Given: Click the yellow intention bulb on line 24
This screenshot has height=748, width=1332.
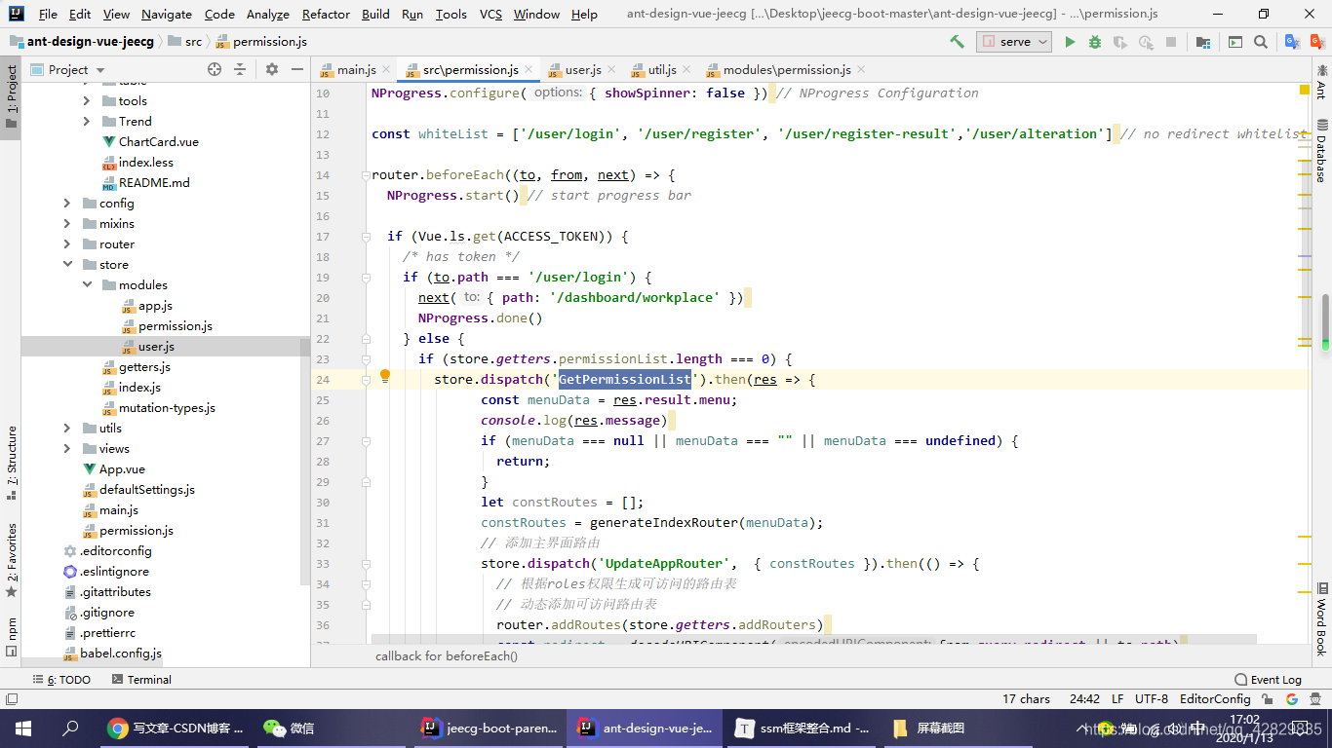Looking at the screenshot, I should pyautogui.click(x=385, y=377).
